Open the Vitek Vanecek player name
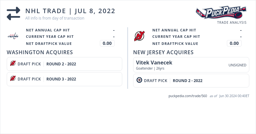The height and width of the screenshot is (134, 256). pyautogui.click(x=154, y=62)
